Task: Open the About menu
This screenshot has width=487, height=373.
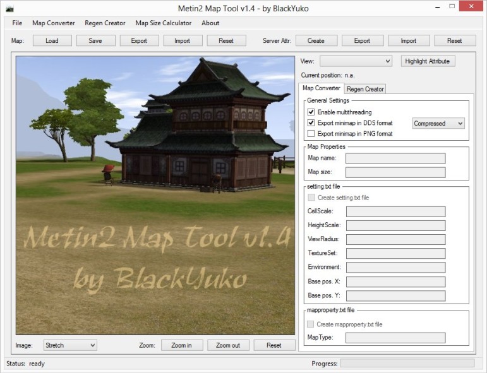Action: tap(210, 23)
